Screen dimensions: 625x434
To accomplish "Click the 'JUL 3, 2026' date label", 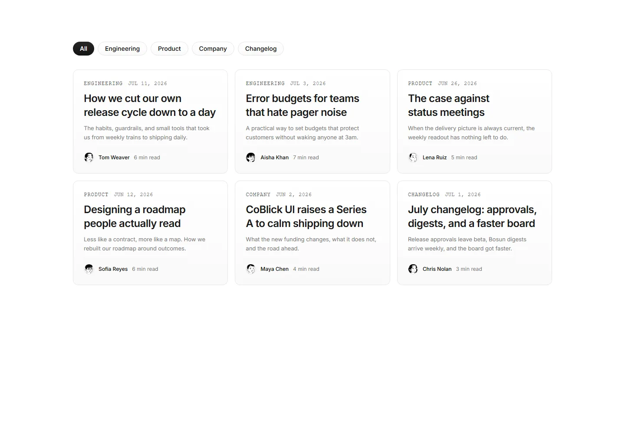I will pyautogui.click(x=308, y=83).
